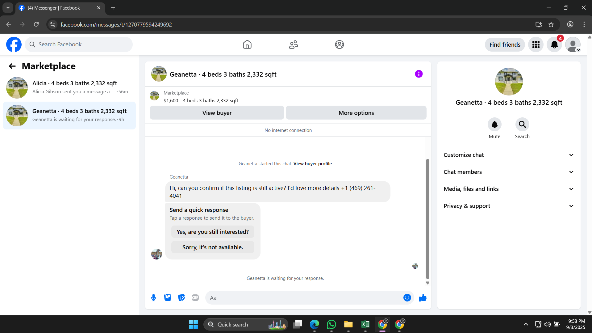The image size is (592, 333).
Task: Click the Find friends button
Action: (505, 44)
